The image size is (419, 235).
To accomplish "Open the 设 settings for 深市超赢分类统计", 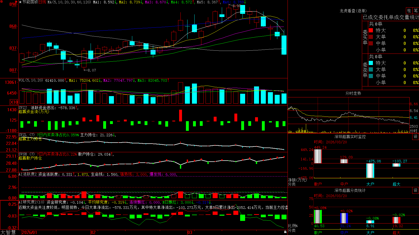I will pos(416,190).
